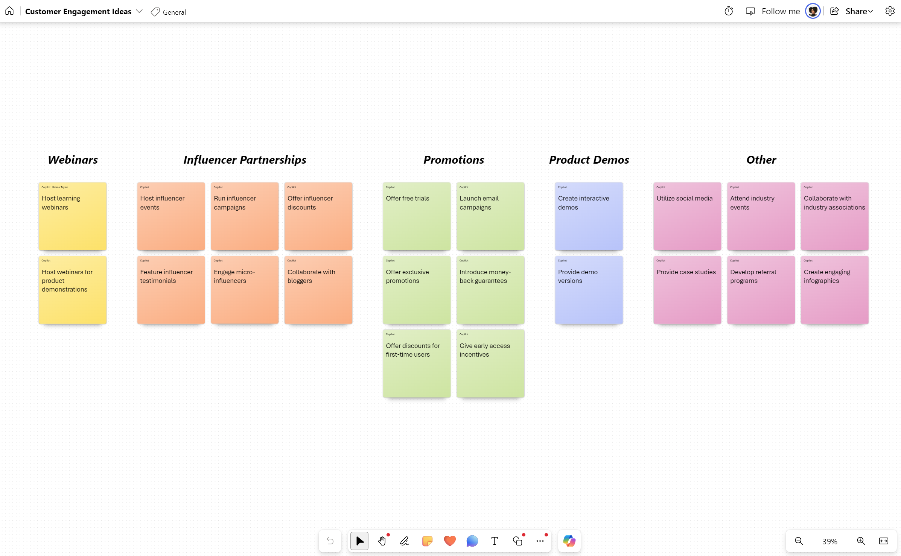Select the Develop referral programs note
Screen dimensions: 901x556
[x=761, y=290]
